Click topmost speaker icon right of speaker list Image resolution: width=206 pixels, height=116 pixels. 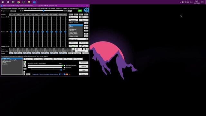86,26
